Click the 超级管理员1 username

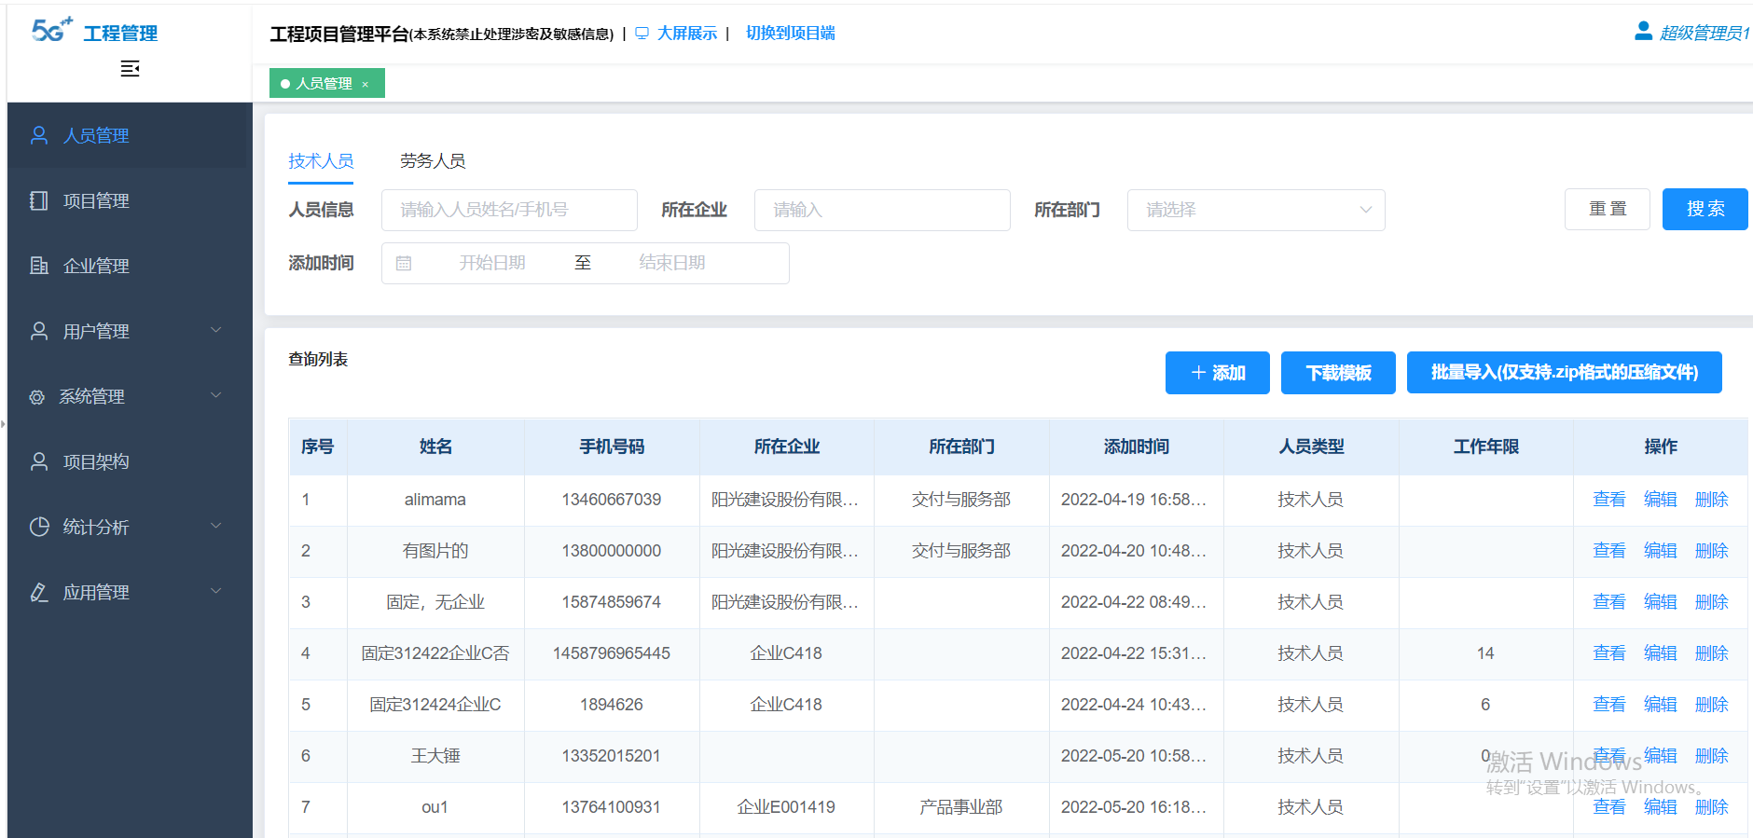1705,34
